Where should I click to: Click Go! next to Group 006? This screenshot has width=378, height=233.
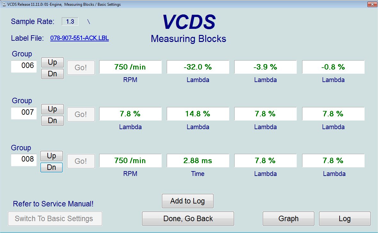(81, 68)
